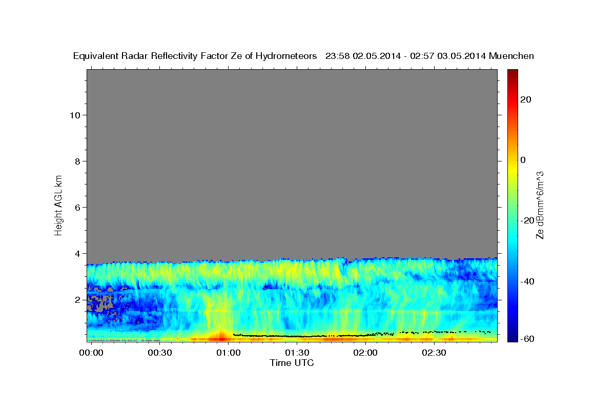Click the height tick label '6'
The image size is (615, 410).
(x=77, y=207)
